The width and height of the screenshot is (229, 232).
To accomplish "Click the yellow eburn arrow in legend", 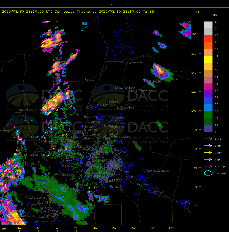I will 208,153.
